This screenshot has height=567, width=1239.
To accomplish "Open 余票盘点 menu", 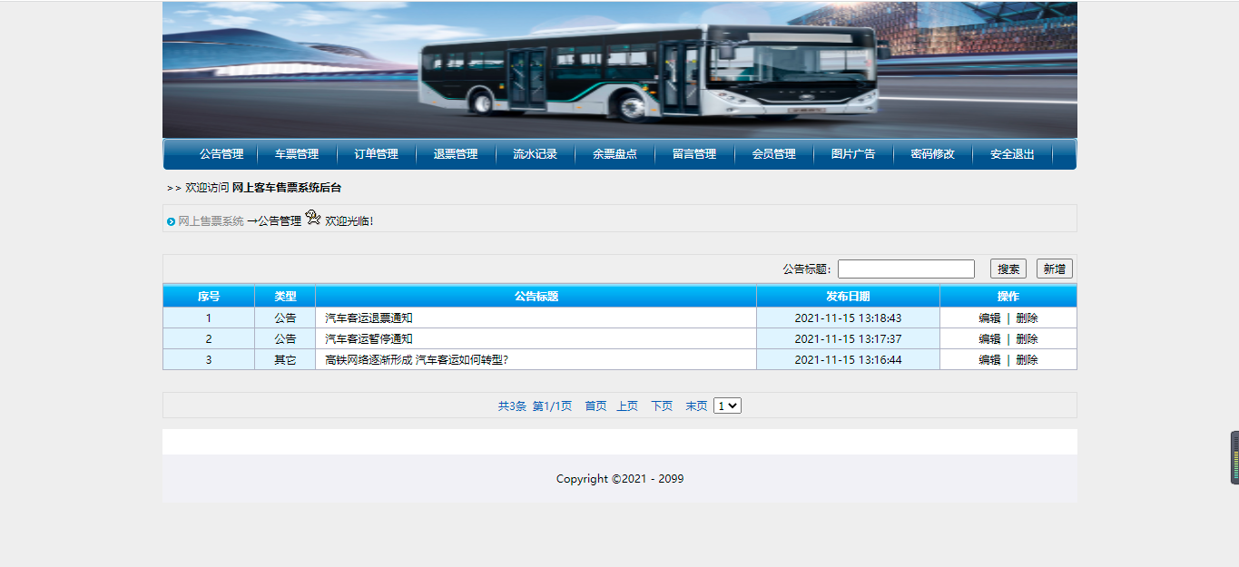I will pos(615,154).
